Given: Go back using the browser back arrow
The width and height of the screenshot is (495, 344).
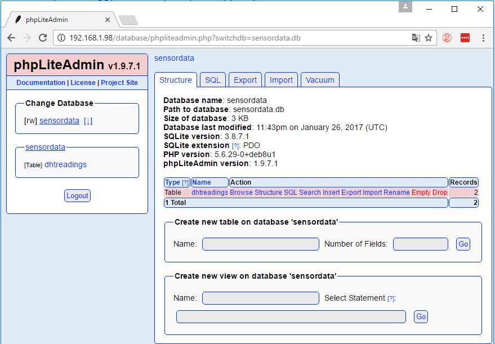Looking at the screenshot, I should pyautogui.click(x=11, y=38).
